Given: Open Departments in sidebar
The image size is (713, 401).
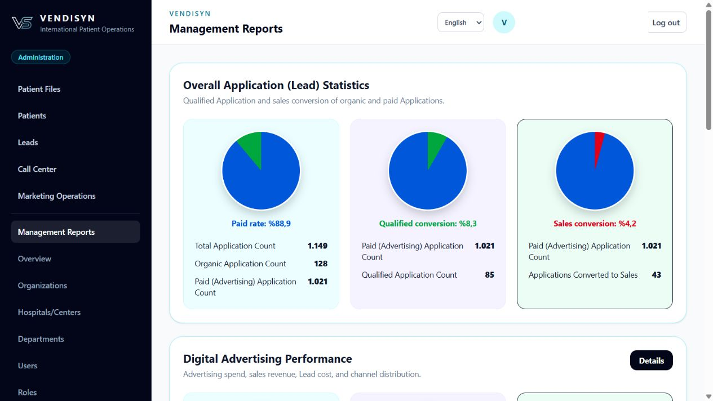Looking at the screenshot, I should (41, 339).
